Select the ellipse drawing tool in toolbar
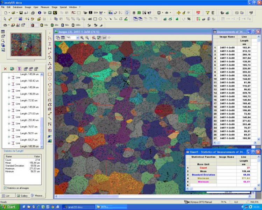262x210 pixels. click(100, 19)
